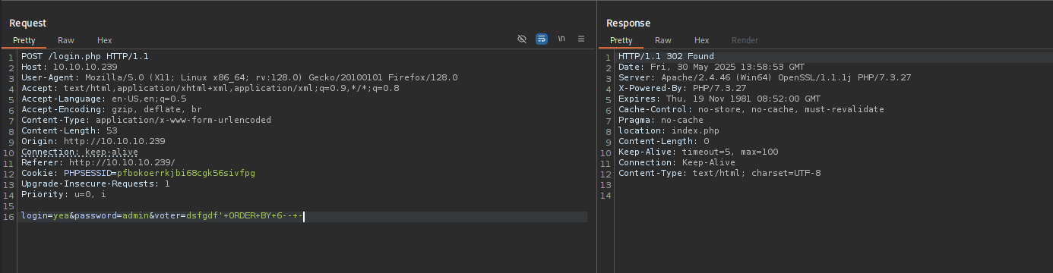Click the 'Upgrade-Insecure-Requests: 1' header

point(96,184)
